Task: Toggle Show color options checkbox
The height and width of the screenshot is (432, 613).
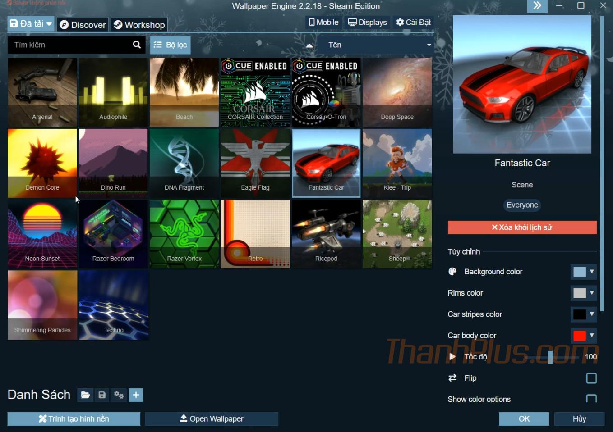Action: (x=591, y=399)
